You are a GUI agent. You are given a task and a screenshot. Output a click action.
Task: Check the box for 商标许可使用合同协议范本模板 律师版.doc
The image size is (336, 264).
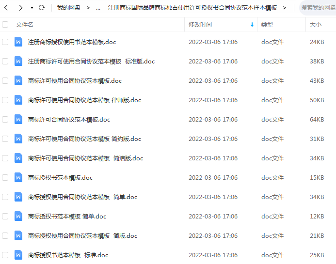5,100
